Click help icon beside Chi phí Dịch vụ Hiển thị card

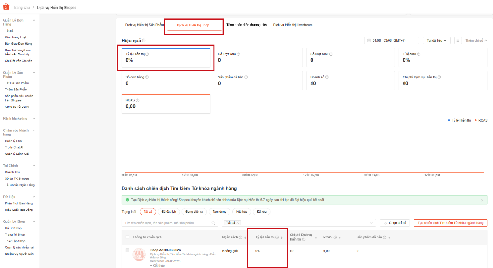439,77
